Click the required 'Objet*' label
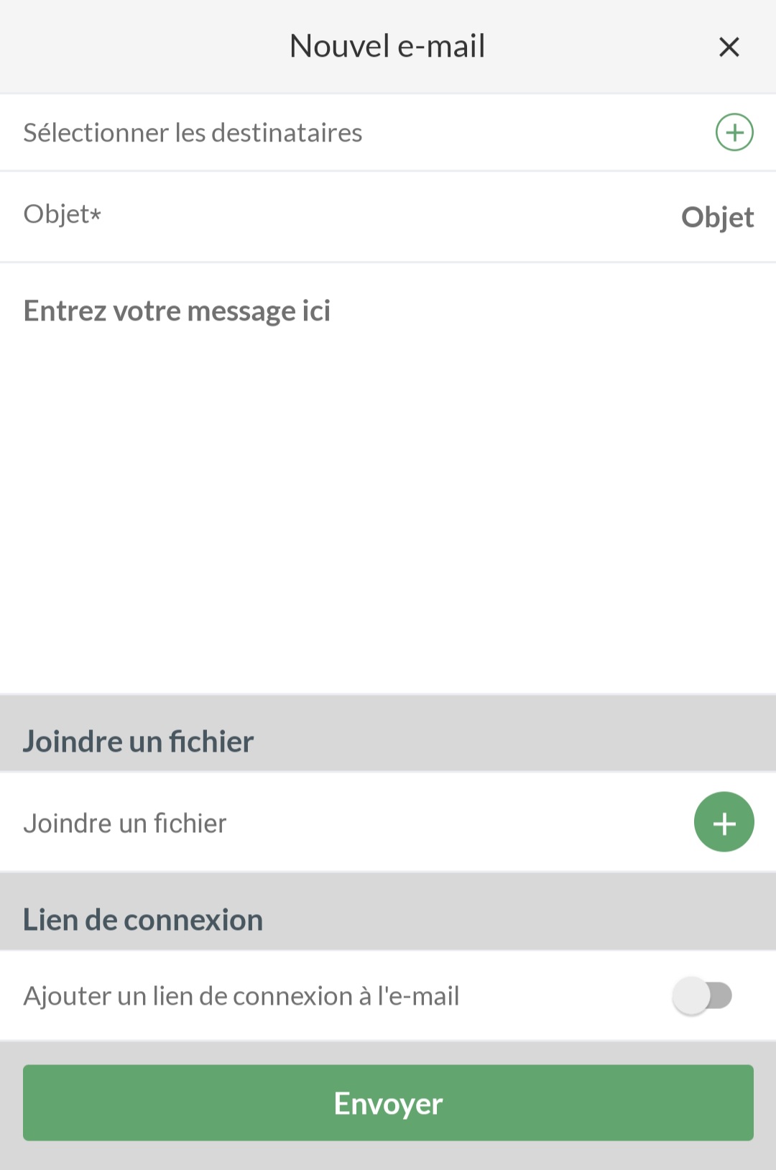Viewport: 776px width, 1170px height. coord(63,214)
